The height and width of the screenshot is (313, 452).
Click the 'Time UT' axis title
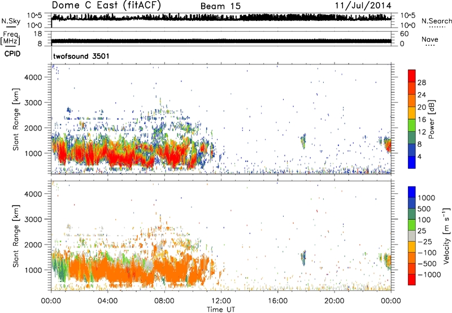click(x=221, y=309)
